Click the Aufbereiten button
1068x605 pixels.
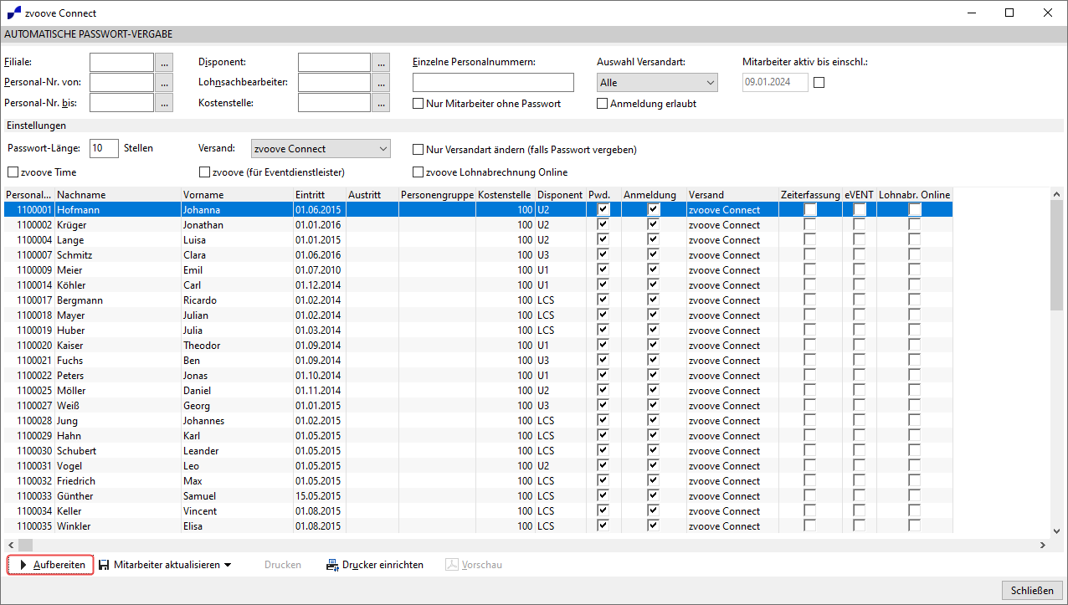49,564
